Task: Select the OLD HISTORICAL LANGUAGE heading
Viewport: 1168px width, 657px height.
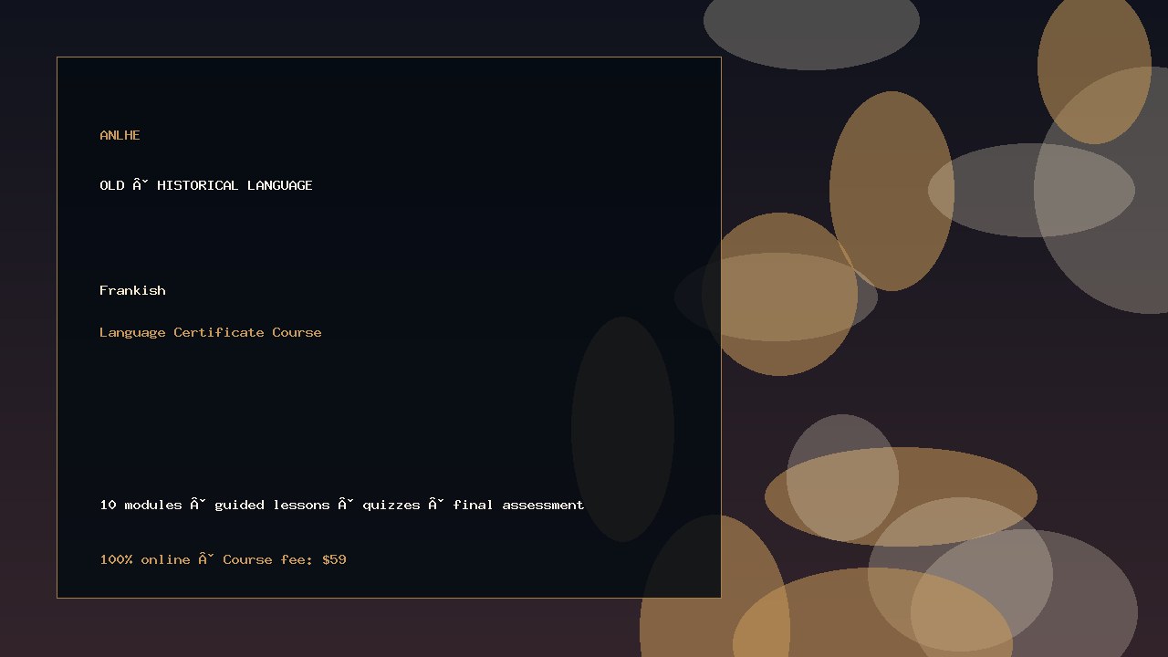Action: [x=206, y=185]
